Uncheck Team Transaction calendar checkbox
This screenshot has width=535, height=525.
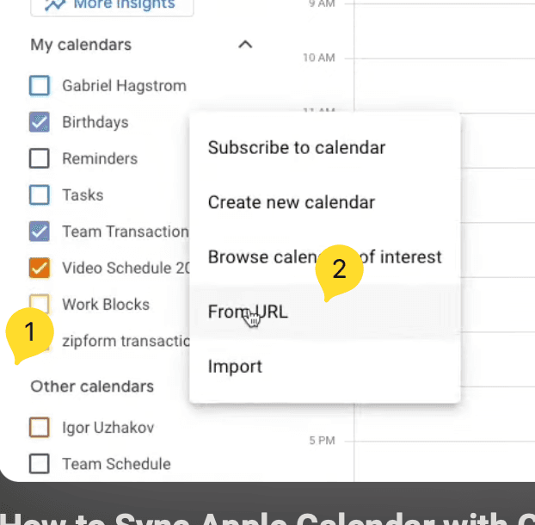[40, 232]
